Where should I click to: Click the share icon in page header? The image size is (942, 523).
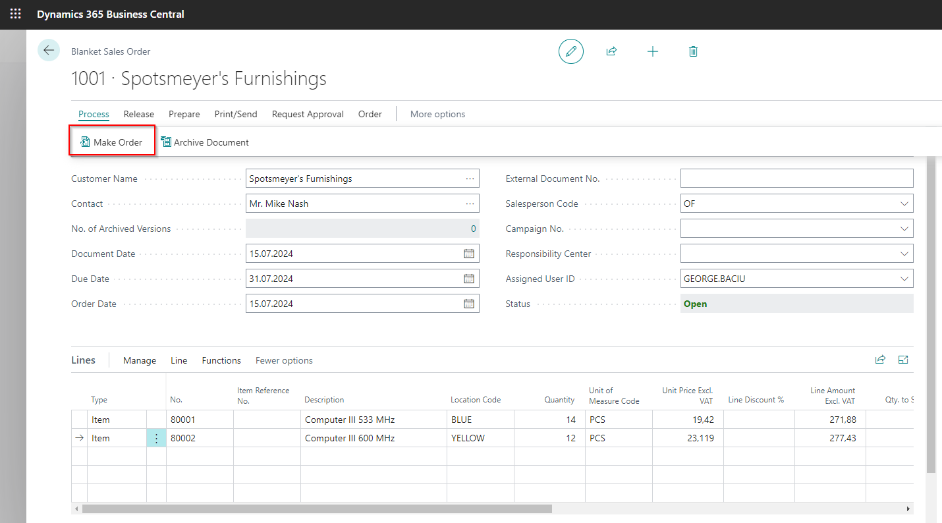coord(611,51)
